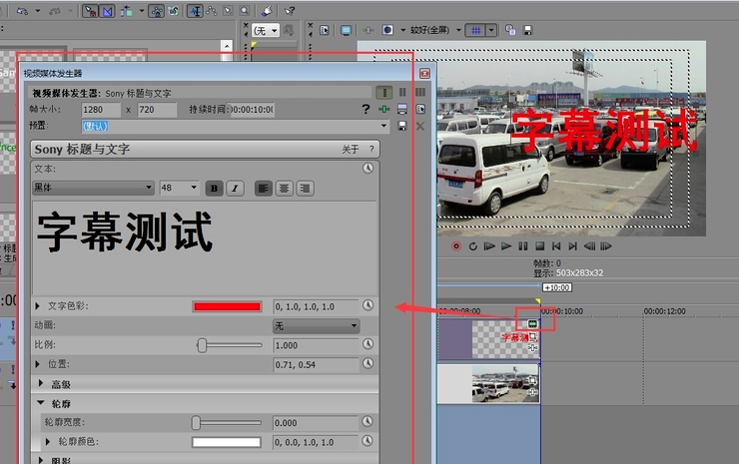Toggle bold text formatting
This screenshot has height=464, width=739.
pyautogui.click(x=215, y=188)
